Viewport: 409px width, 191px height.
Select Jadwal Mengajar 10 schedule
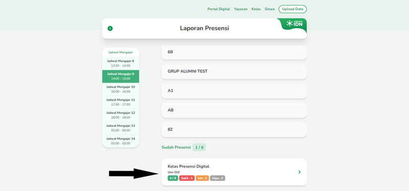point(121,90)
